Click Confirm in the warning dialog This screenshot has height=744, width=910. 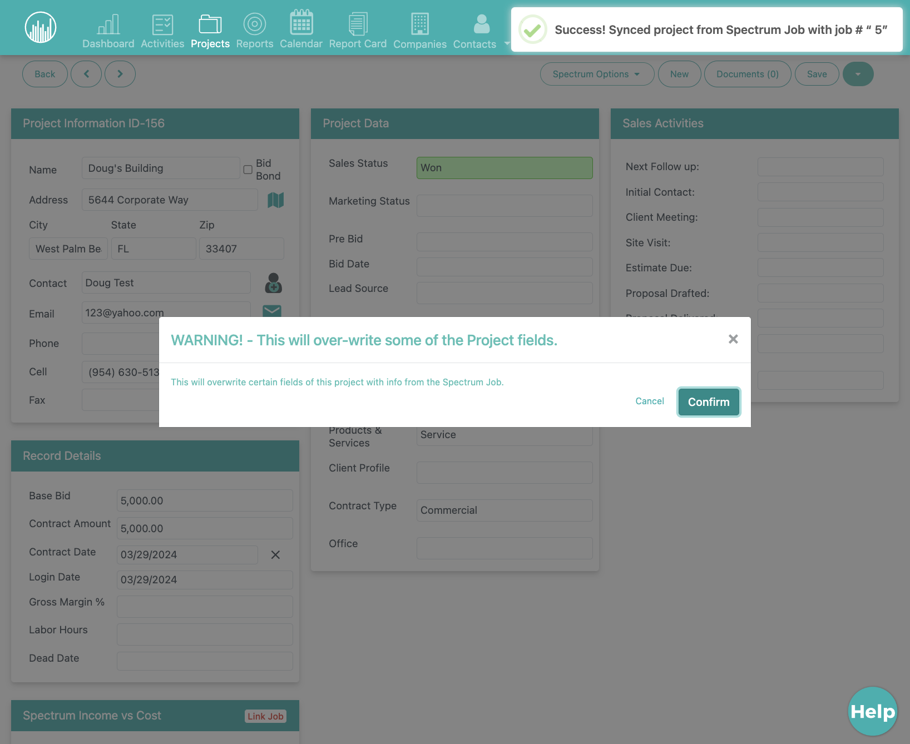(709, 402)
